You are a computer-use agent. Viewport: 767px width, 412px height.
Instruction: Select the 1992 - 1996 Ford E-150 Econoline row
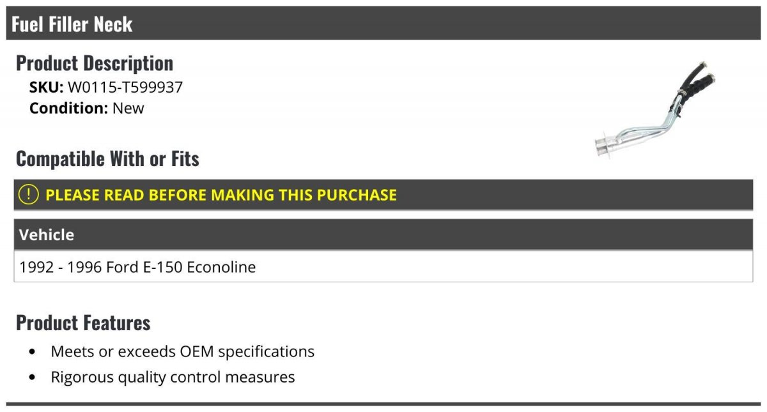coord(383,266)
